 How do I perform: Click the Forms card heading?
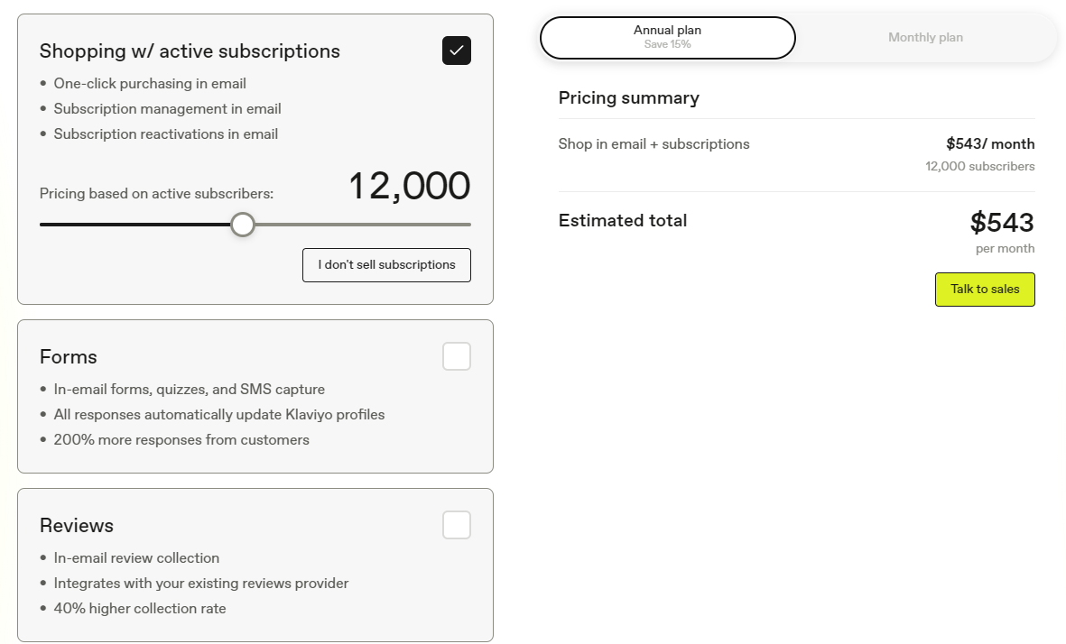(x=68, y=356)
